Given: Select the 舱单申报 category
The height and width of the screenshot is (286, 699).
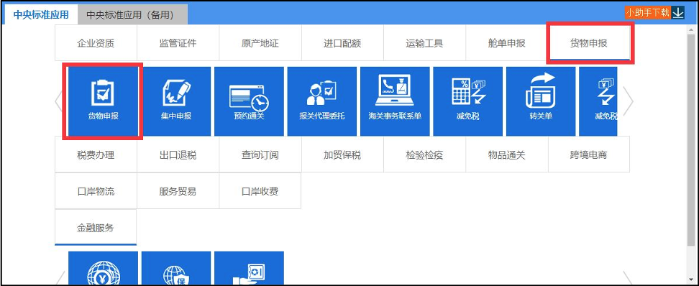Looking at the screenshot, I should [506, 43].
